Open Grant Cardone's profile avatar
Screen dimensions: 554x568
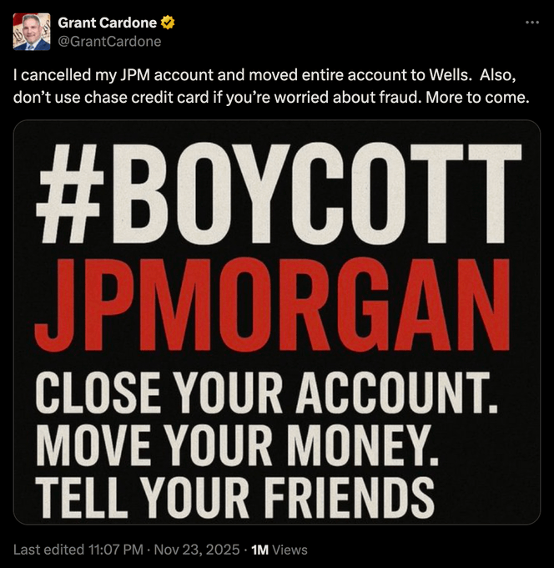click(x=32, y=32)
